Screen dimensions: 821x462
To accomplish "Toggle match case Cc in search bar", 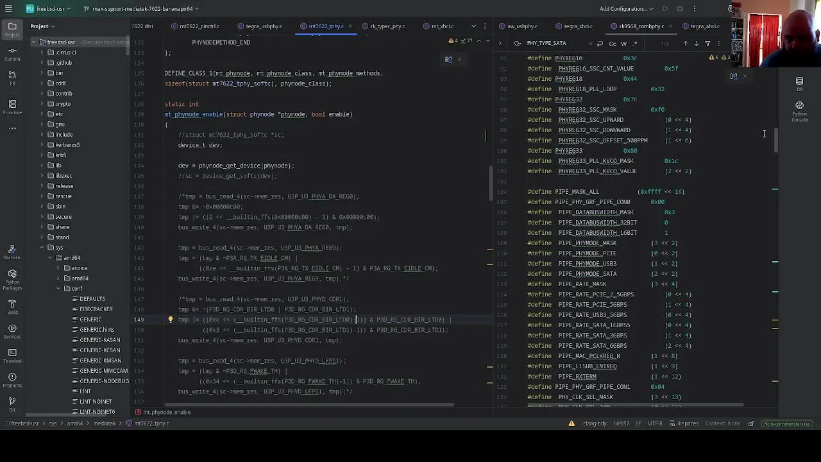I will click(x=613, y=44).
